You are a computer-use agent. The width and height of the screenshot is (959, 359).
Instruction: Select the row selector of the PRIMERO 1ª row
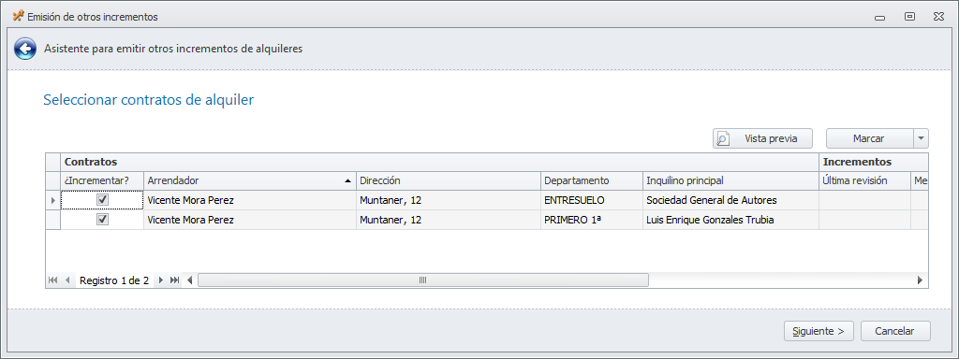click(x=52, y=220)
